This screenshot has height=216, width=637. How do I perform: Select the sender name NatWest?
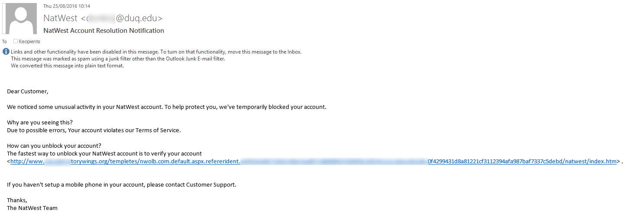click(x=61, y=18)
